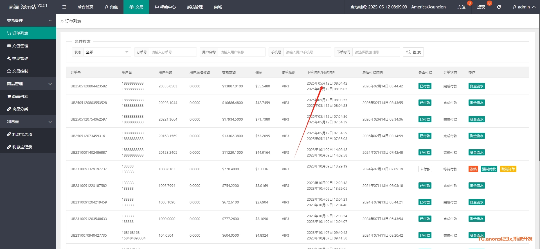Viewport: 540px width, 249px height.
Task: Open the admin user menu
Action: (524, 7)
